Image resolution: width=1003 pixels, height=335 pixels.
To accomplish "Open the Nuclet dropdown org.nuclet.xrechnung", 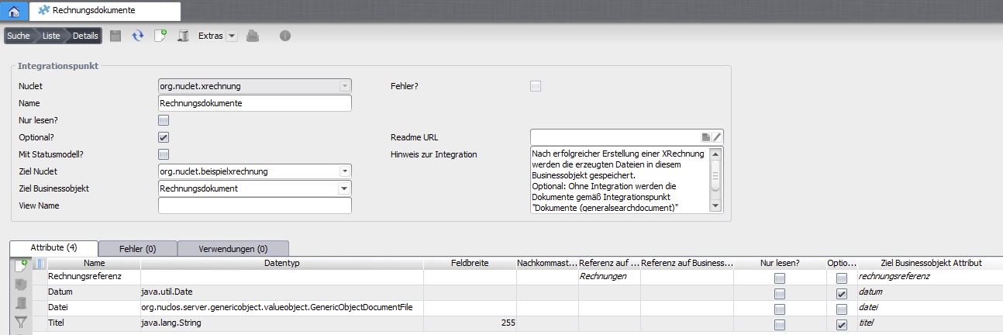I will 345,86.
